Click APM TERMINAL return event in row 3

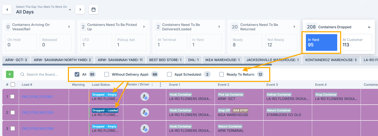click(231, 131)
